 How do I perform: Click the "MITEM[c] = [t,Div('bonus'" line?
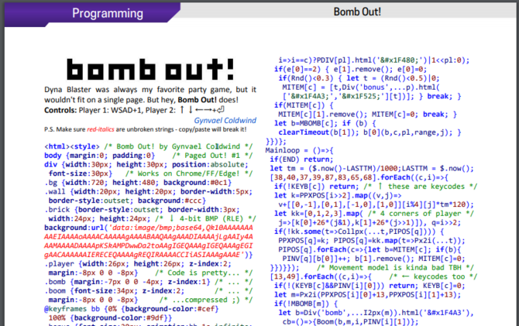pos(361,88)
